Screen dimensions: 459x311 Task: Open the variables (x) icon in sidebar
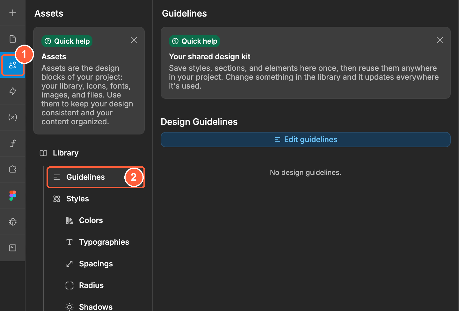coord(13,117)
